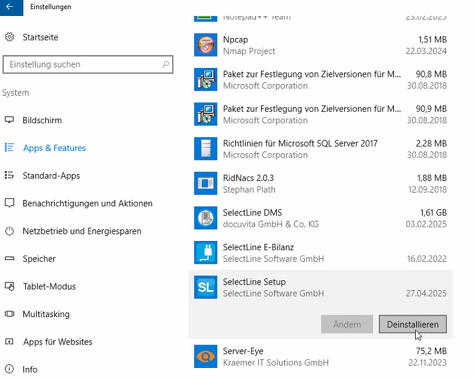Select the Npcap entry name
Viewport: 474px width, 379px height.
(x=236, y=40)
